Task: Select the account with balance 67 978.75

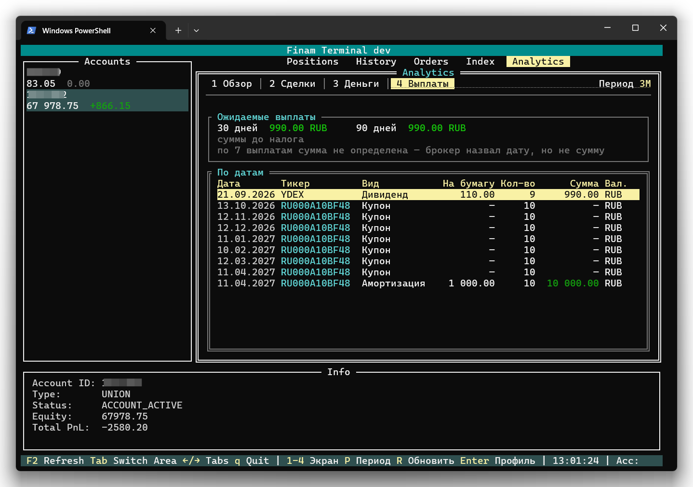Action: (107, 100)
